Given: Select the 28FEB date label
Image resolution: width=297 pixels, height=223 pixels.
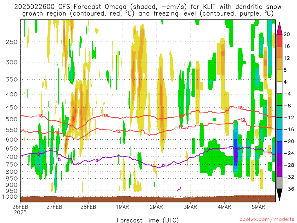Looking at the screenshot, I should point(88,207).
